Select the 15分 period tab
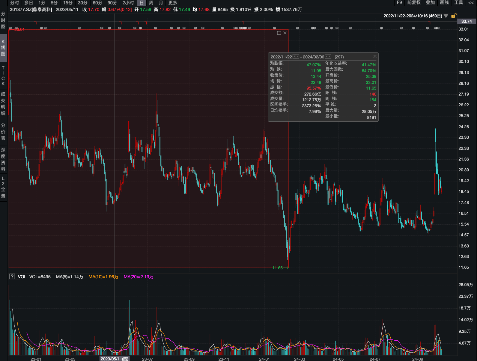 click(68, 3)
